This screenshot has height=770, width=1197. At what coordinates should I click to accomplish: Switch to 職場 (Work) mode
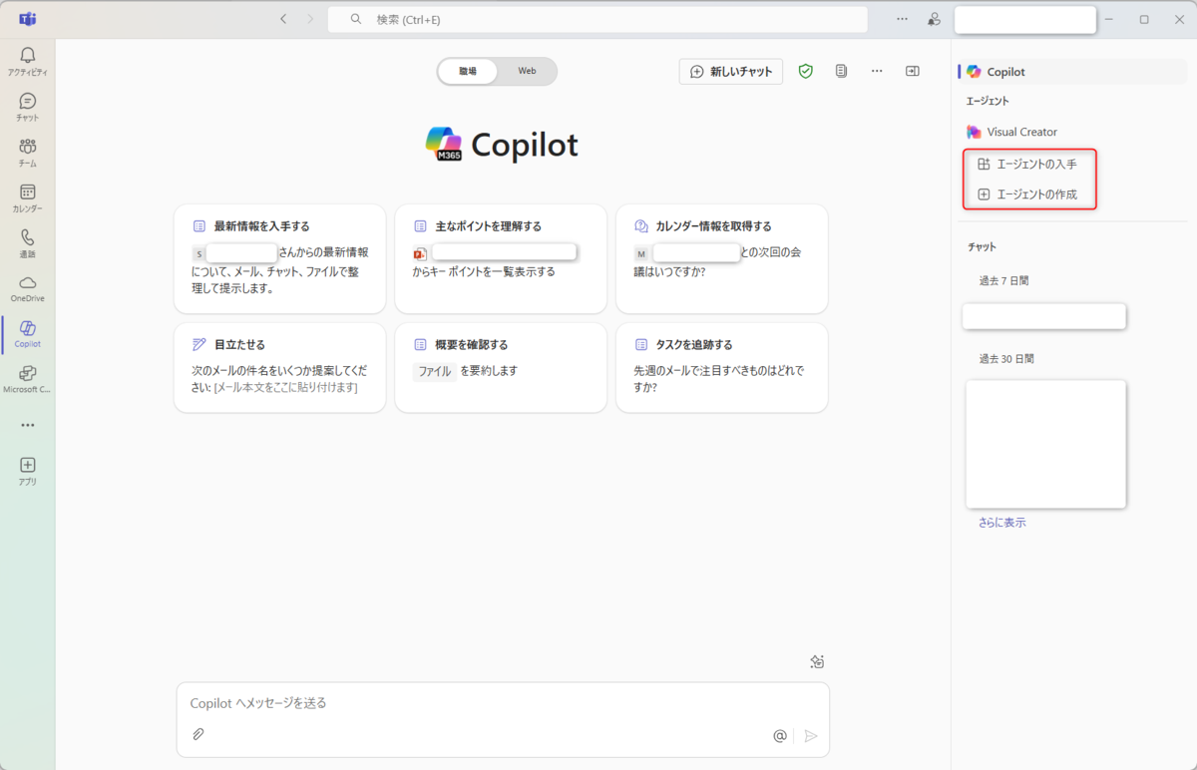(x=468, y=71)
